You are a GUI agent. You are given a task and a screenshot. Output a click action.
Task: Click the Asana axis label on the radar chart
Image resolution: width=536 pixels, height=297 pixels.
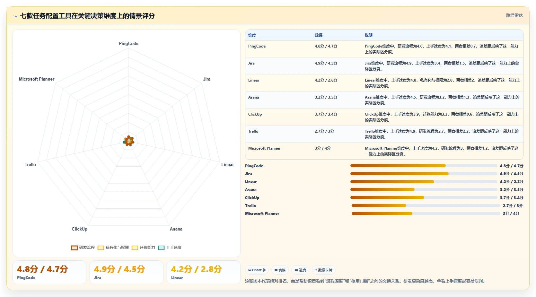tap(176, 229)
